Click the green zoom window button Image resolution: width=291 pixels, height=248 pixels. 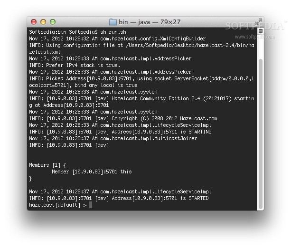click(53, 22)
